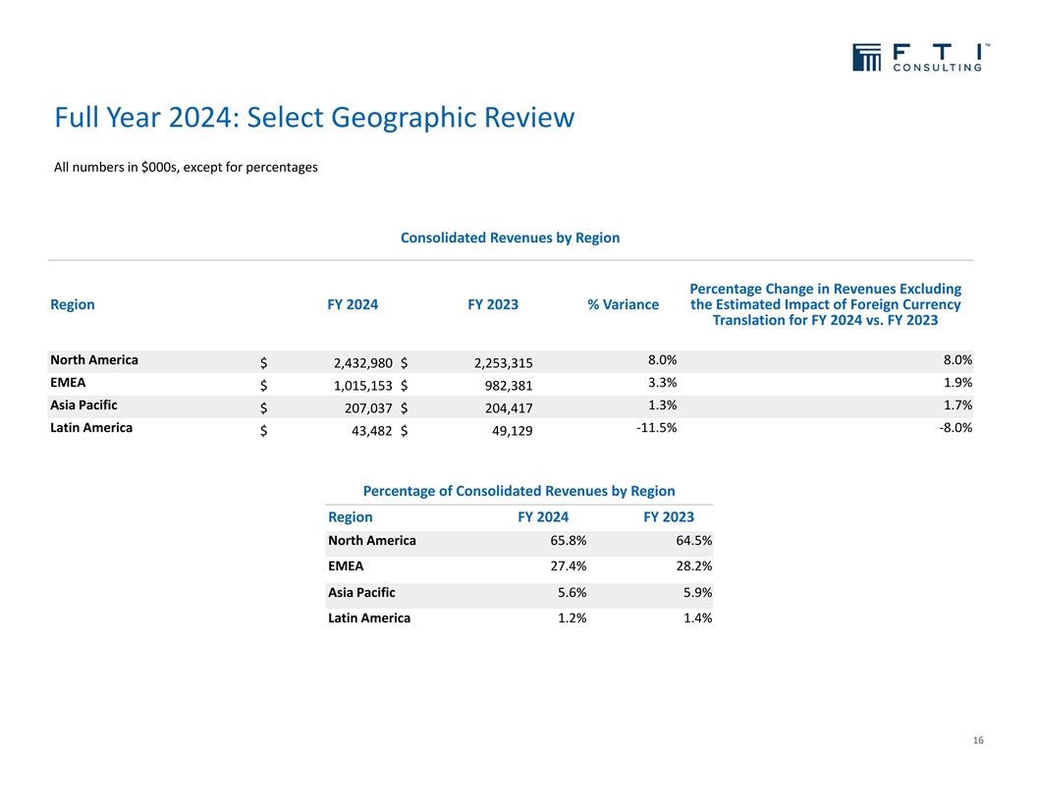Click the 65.8% North America share value

(x=569, y=541)
